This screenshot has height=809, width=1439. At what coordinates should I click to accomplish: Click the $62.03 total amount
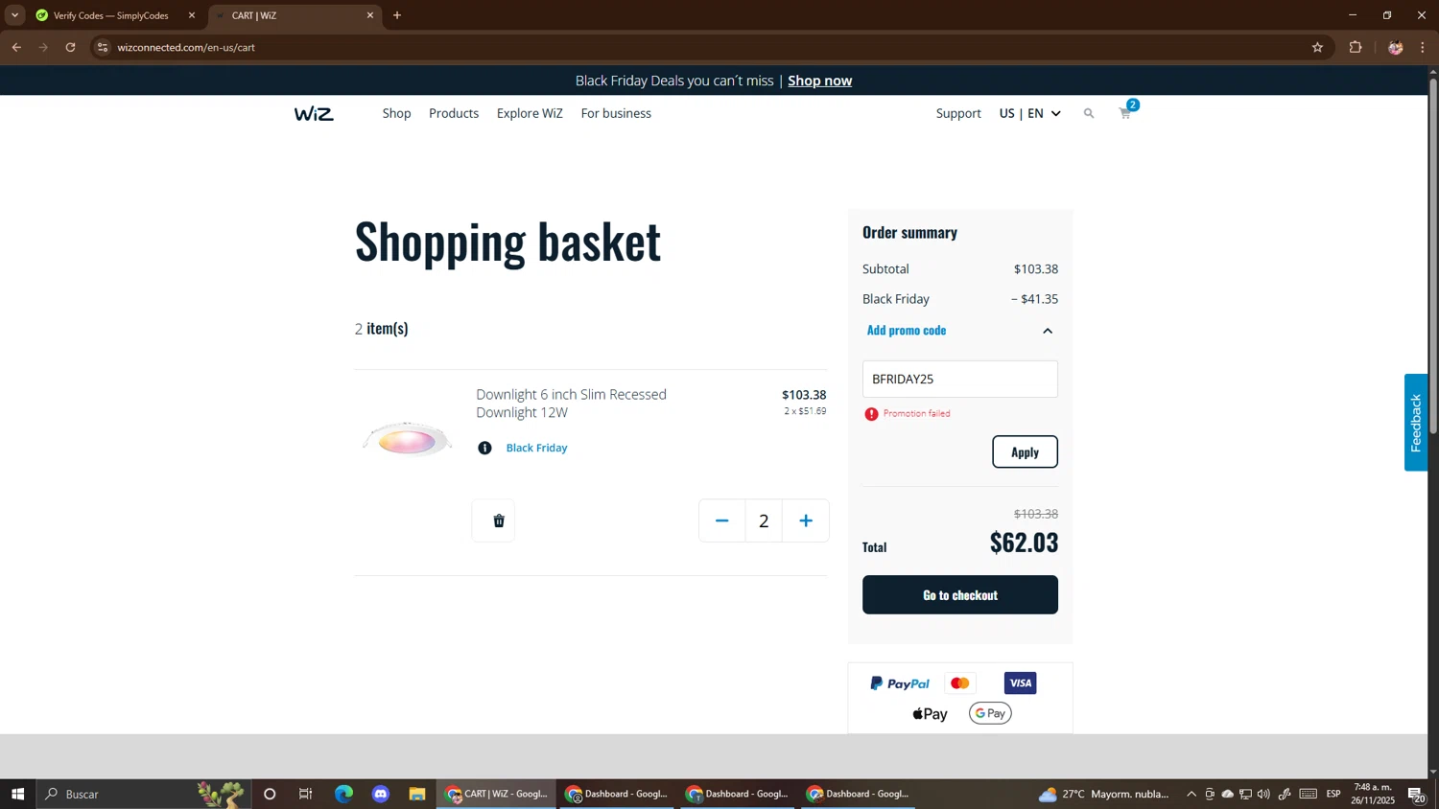click(1024, 543)
